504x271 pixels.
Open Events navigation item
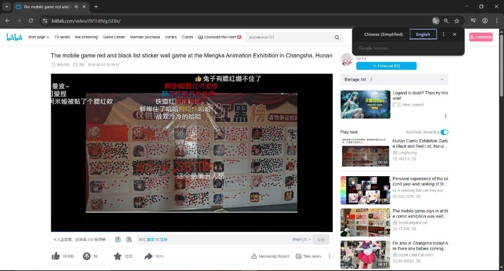click(187, 37)
